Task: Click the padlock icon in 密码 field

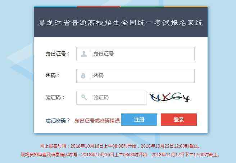Action: pyautogui.click(x=83, y=75)
